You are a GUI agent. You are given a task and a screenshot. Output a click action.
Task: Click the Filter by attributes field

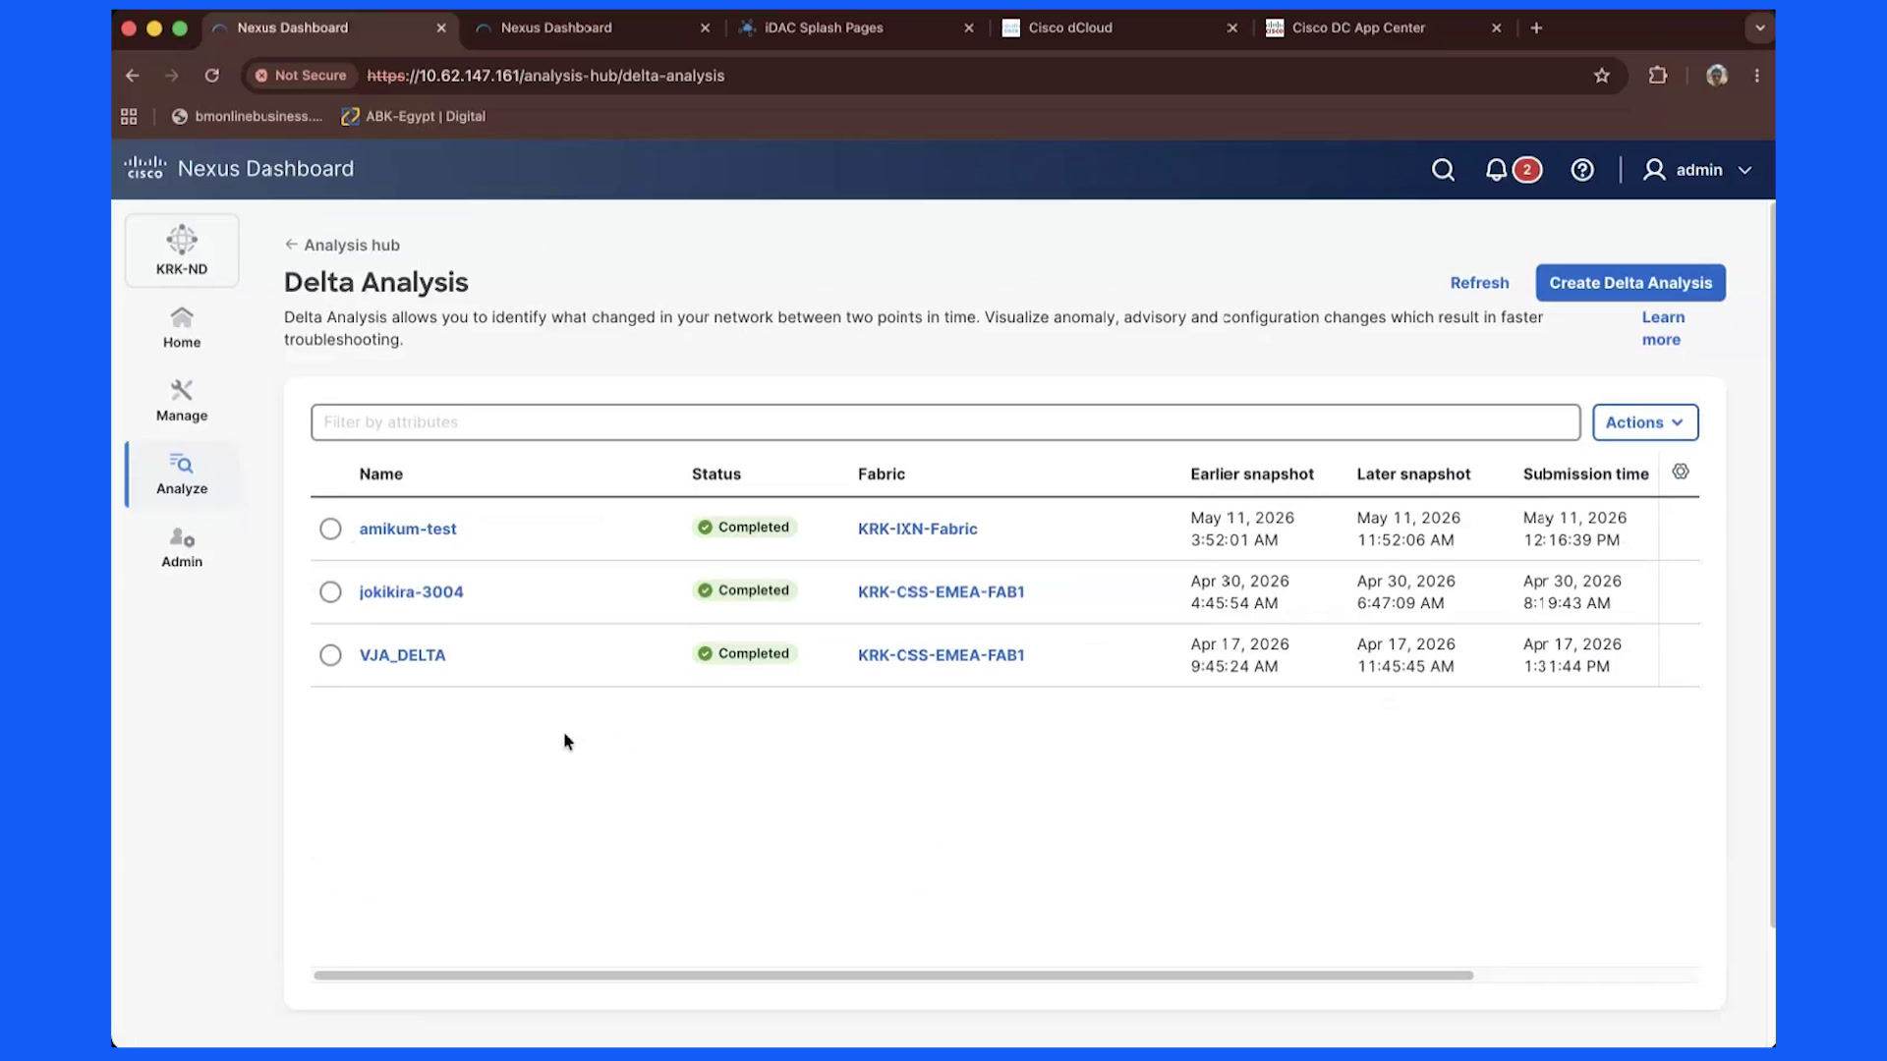(945, 422)
